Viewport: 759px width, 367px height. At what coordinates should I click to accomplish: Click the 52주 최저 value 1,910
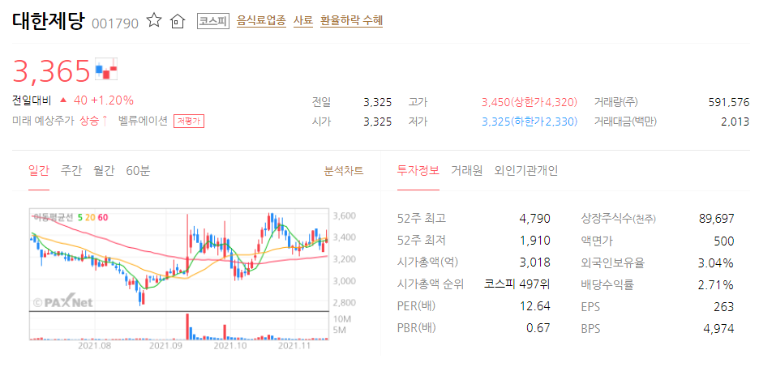coord(534,241)
